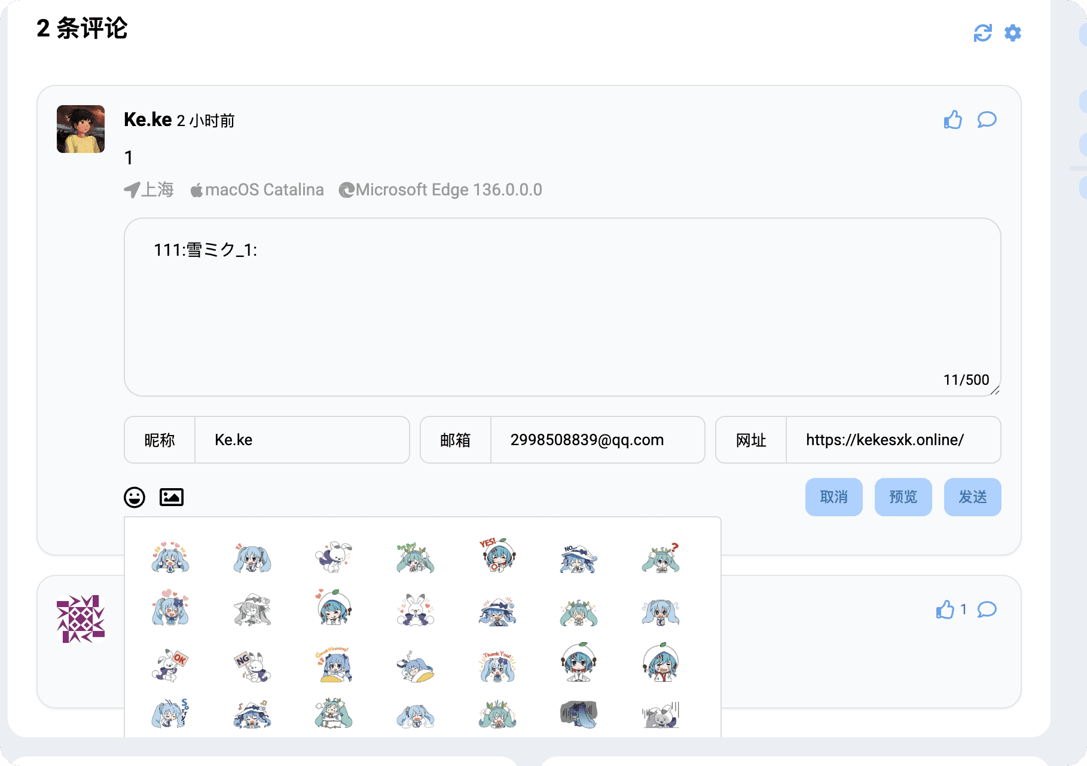Click reply bubble on second comment
Image resolution: width=1087 pixels, height=766 pixels.
point(987,609)
